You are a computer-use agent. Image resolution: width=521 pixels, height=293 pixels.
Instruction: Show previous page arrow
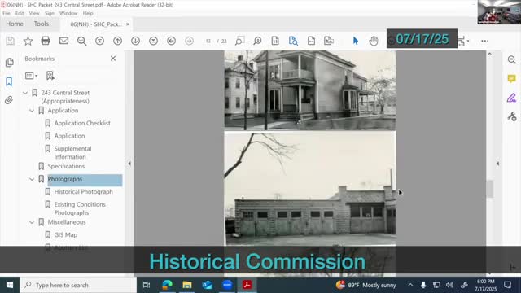pos(117,41)
